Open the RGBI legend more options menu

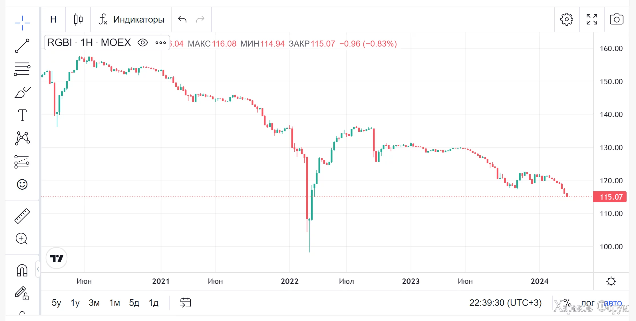[160, 43]
